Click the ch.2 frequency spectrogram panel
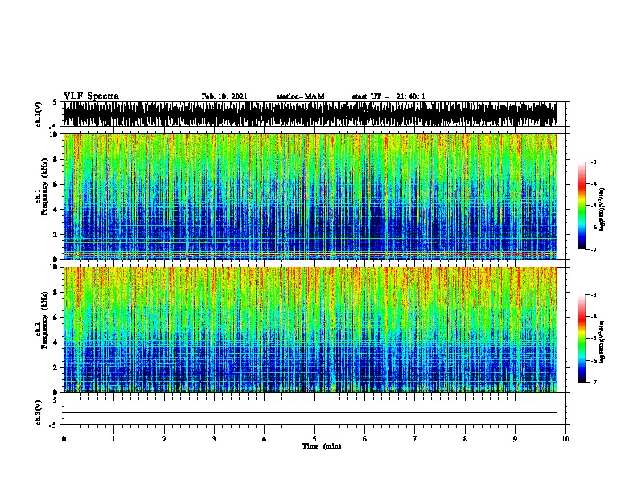This screenshot has width=637, height=492. (x=314, y=330)
